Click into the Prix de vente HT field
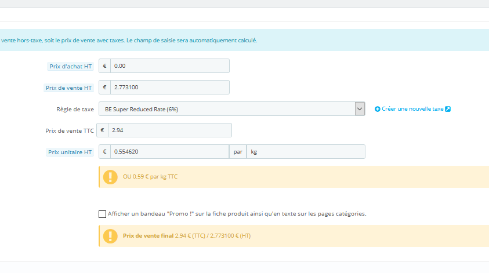Screen dimensions: 489x273 [x=169, y=88]
